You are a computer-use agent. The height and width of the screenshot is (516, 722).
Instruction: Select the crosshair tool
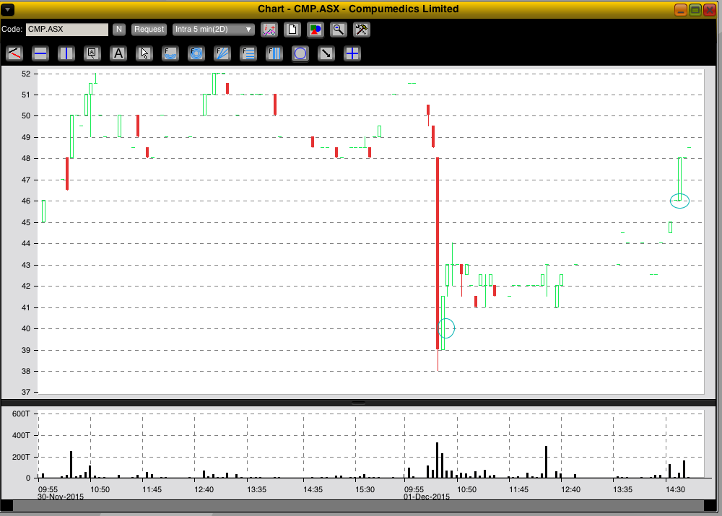point(352,53)
